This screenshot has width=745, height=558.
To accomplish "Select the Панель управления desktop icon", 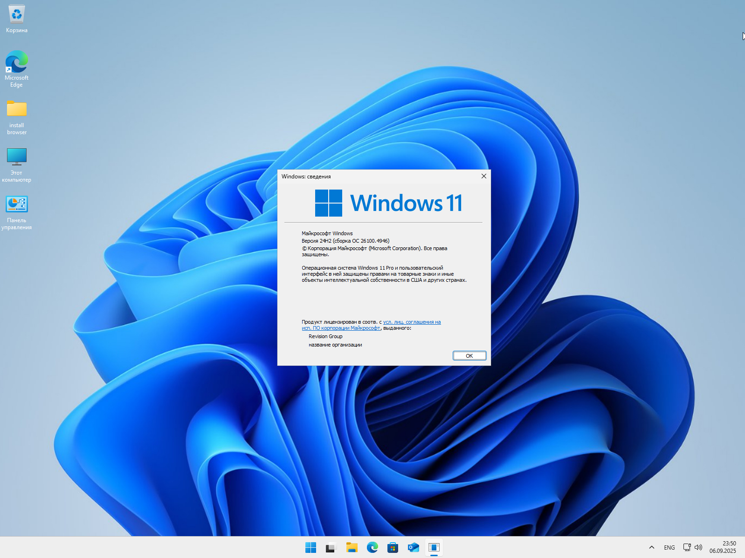I will (x=17, y=212).
